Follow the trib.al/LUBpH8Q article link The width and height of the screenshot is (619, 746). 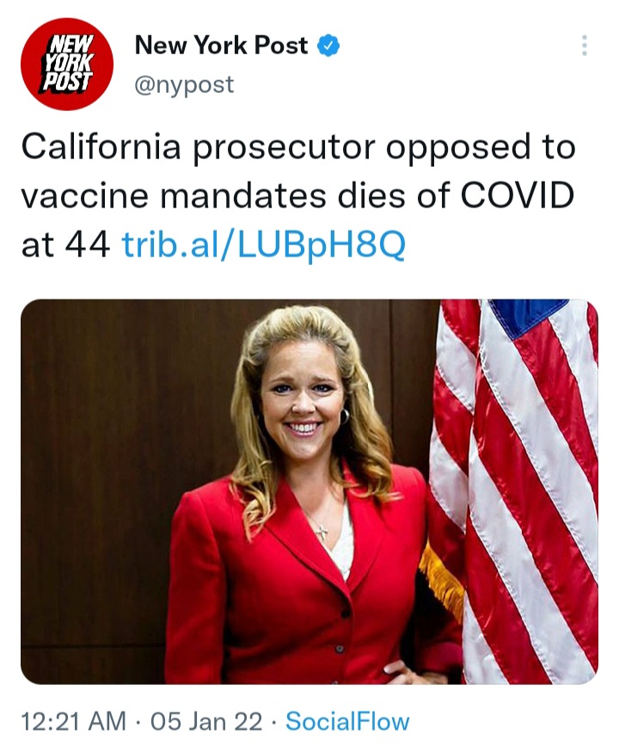coord(262,245)
